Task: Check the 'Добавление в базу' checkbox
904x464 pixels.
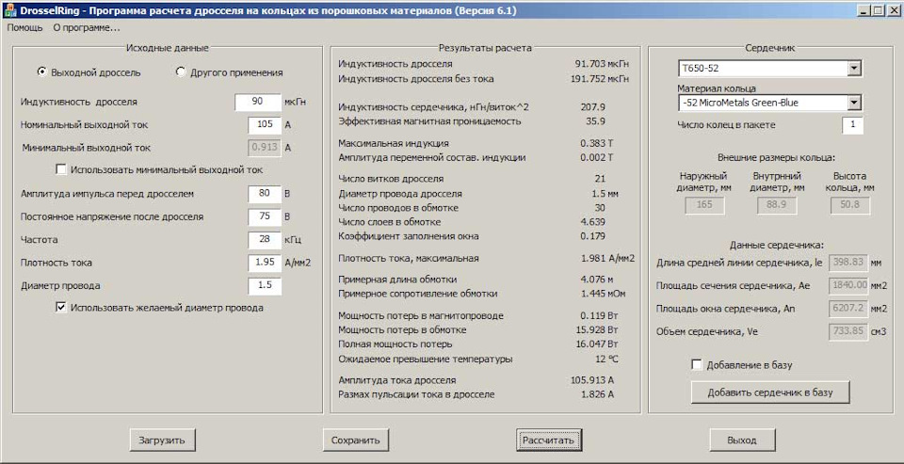Action: click(x=697, y=364)
